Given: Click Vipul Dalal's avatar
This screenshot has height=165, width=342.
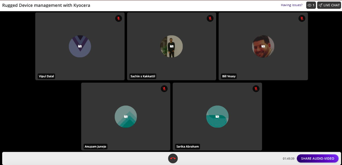Looking at the screenshot, I should pyautogui.click(x=80, y=46).
